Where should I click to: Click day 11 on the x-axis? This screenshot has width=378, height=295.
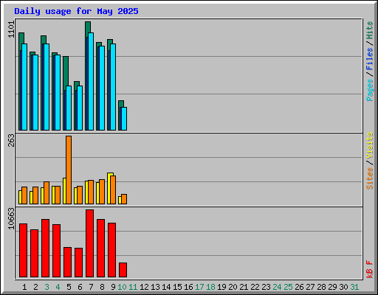(x=133, y=287)
